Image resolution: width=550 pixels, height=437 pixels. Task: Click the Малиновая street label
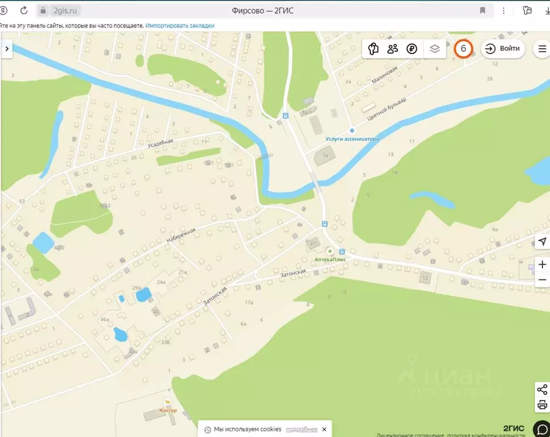[384, 75]
